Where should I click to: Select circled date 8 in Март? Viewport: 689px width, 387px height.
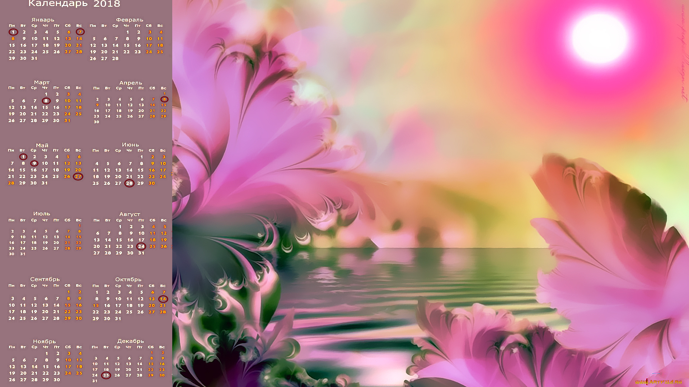click(x=46, y=101)
